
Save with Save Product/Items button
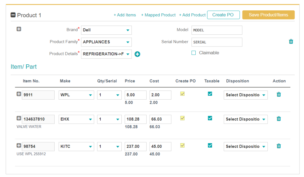[268, 15]
